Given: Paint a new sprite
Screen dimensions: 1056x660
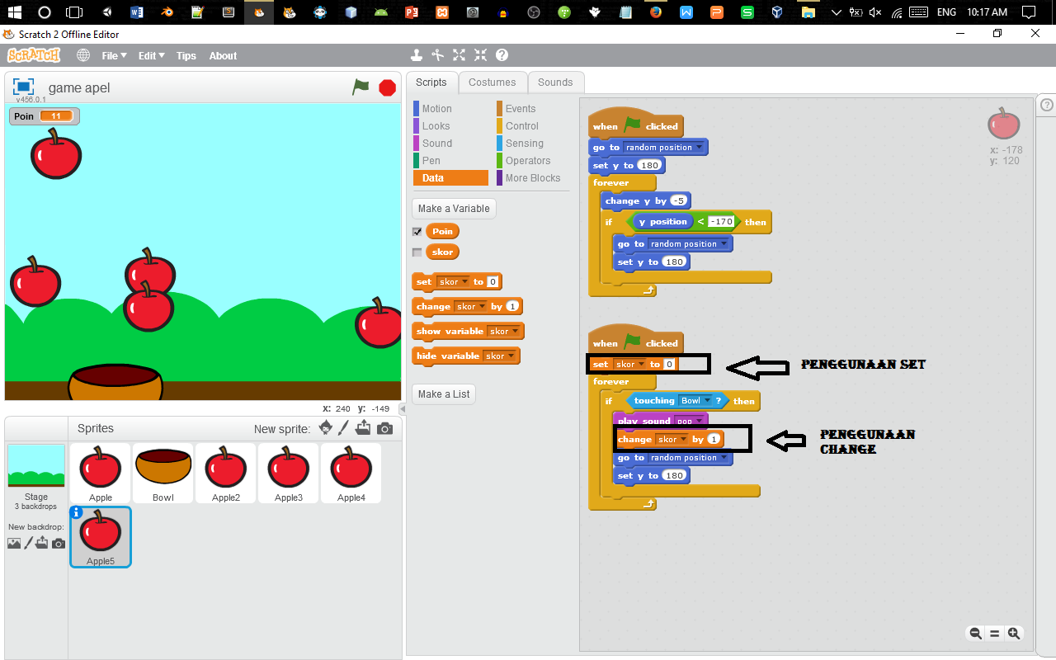Looking at the screenshot, I should tap(344, 427).
